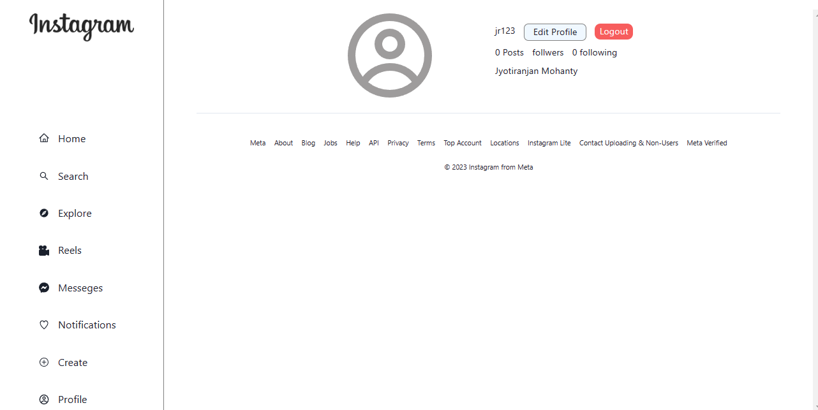This screenshot has width=818, height=410.
Task: View the follwers list
Action: [x=548, y=52]
